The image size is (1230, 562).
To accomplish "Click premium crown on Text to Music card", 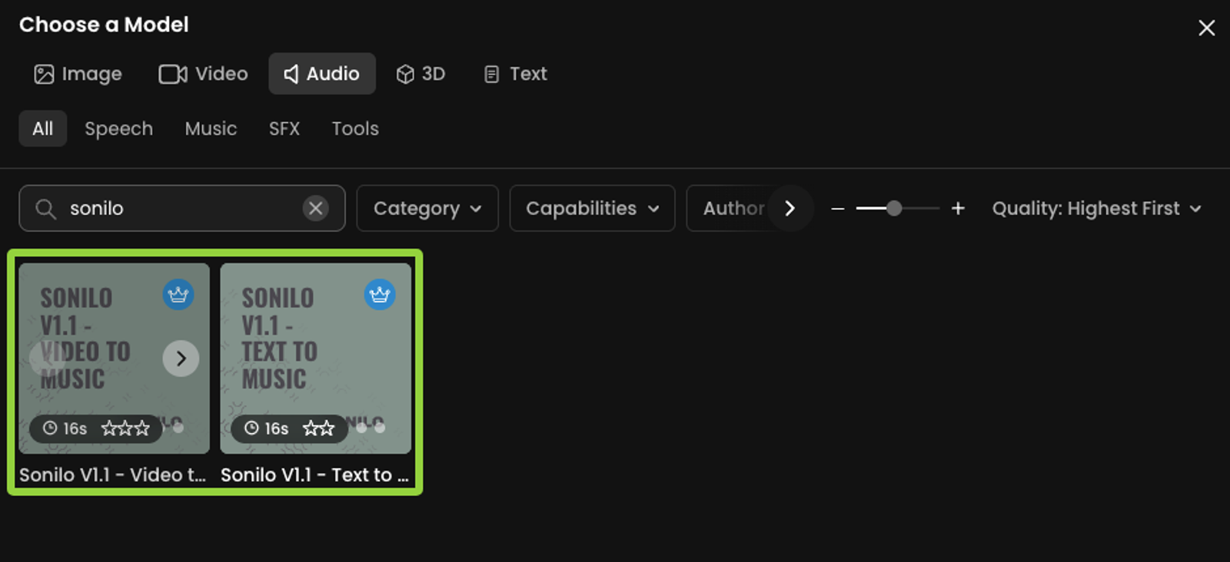I will [x=380, y=295].
